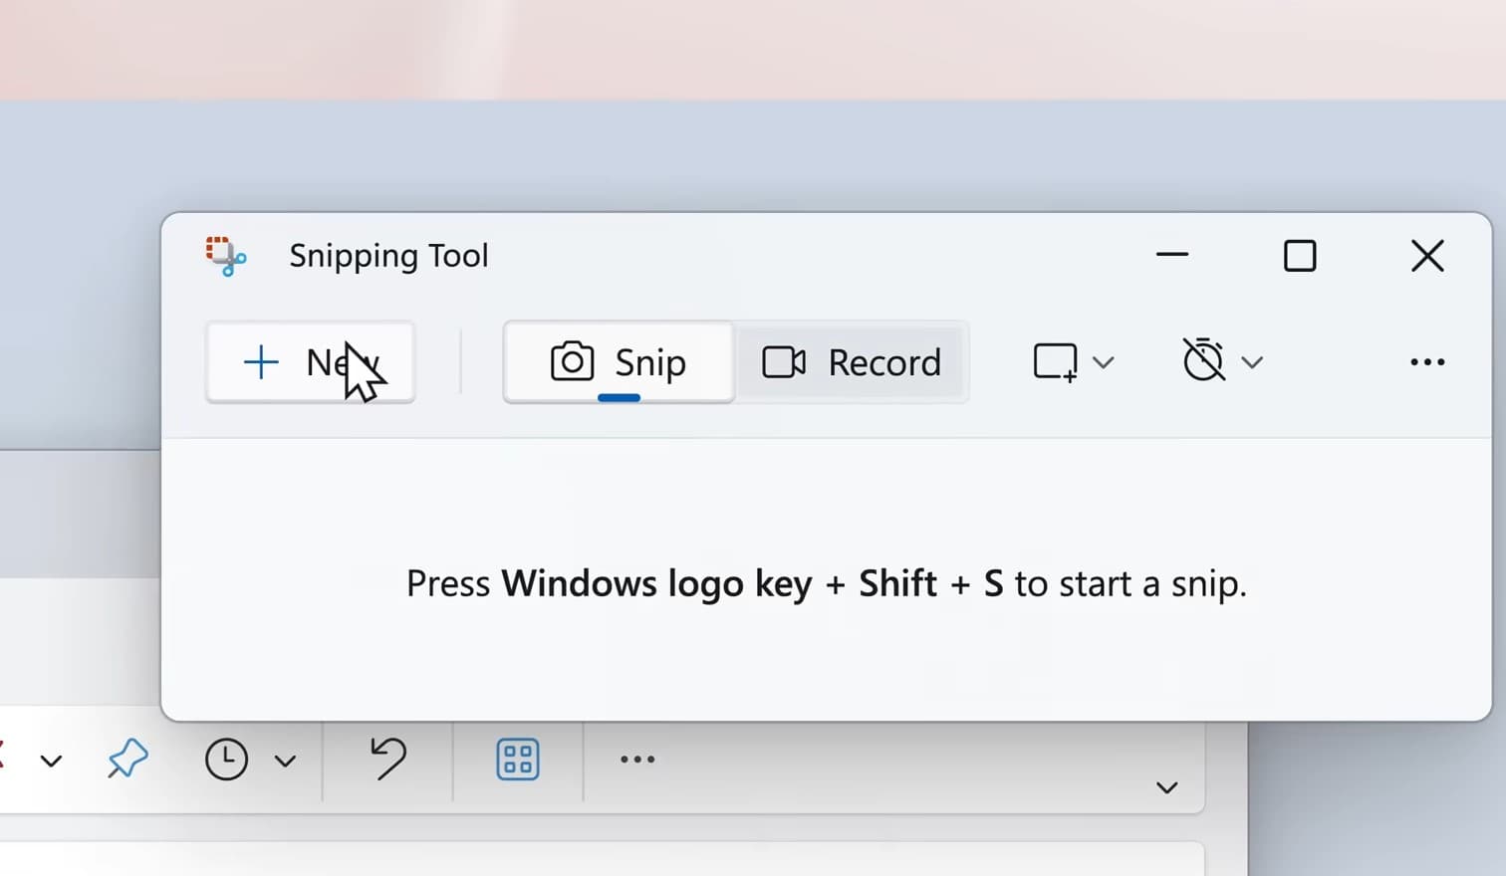Click the clock icon in background toolbar
This screenshot has height=876, width=1506.
pyautogui.click(x=226, y=760)
